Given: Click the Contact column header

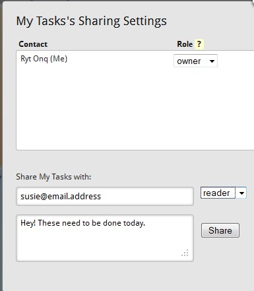Looking at the screenshot, I should pyautogui.click(x=33, y=44).
